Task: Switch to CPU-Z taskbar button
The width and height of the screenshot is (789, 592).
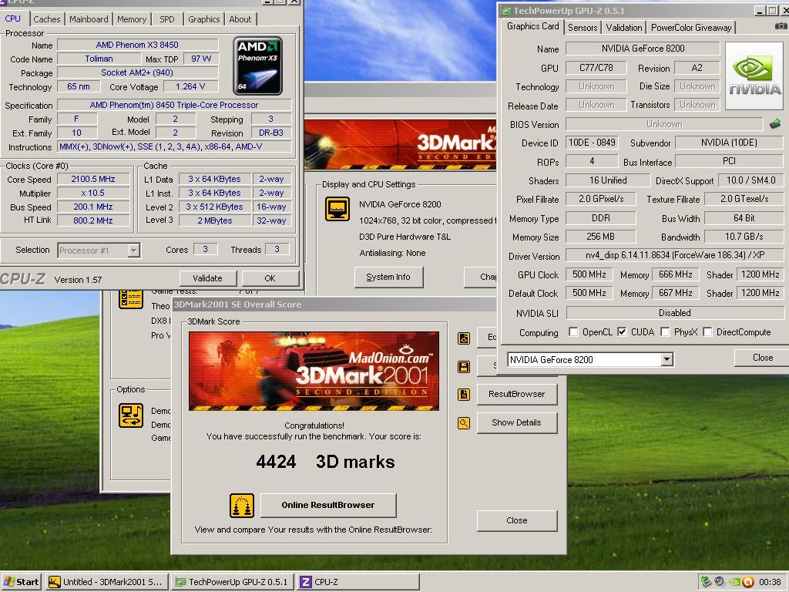Action: click(358, 582)
